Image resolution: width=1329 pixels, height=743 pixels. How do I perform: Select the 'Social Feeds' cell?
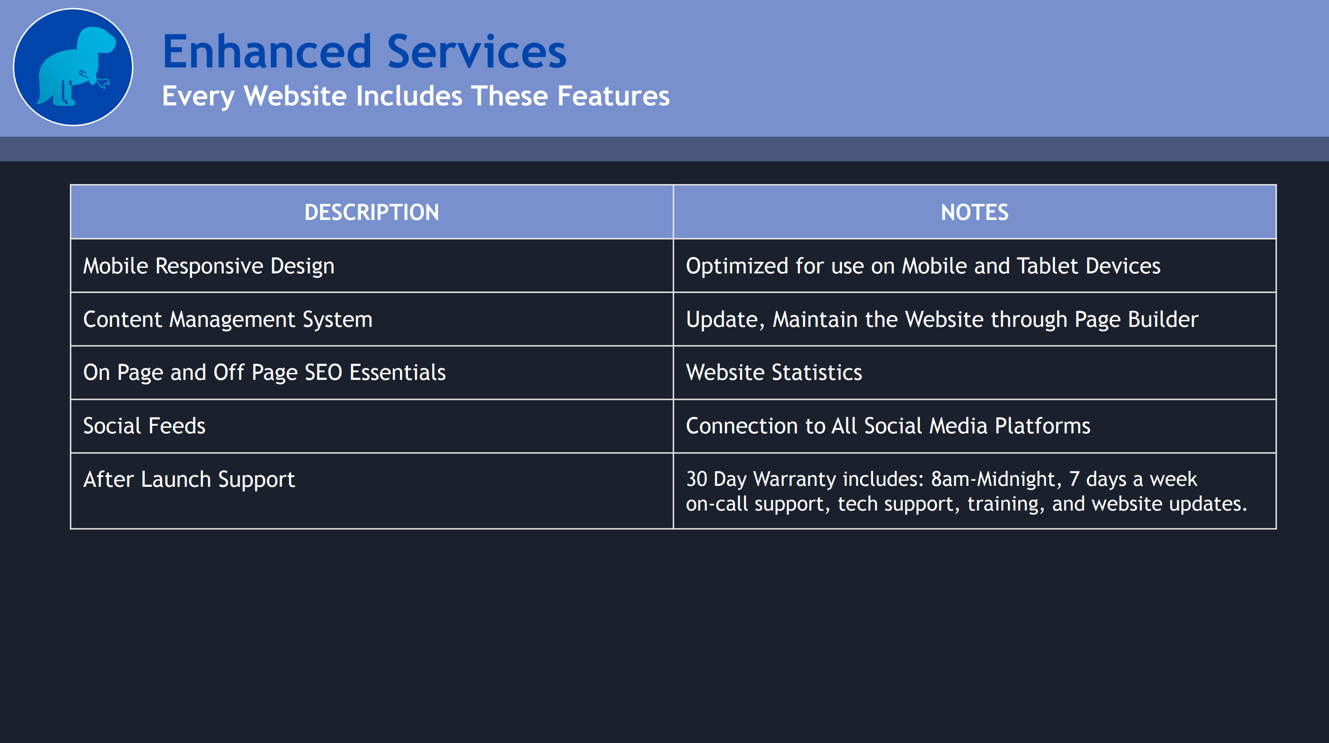point(371,426)
